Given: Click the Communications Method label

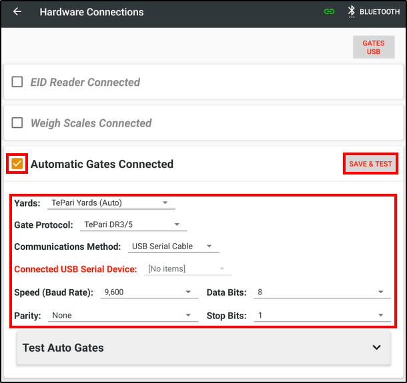Looking at the screenshot, I should click(x=67, y=246).
